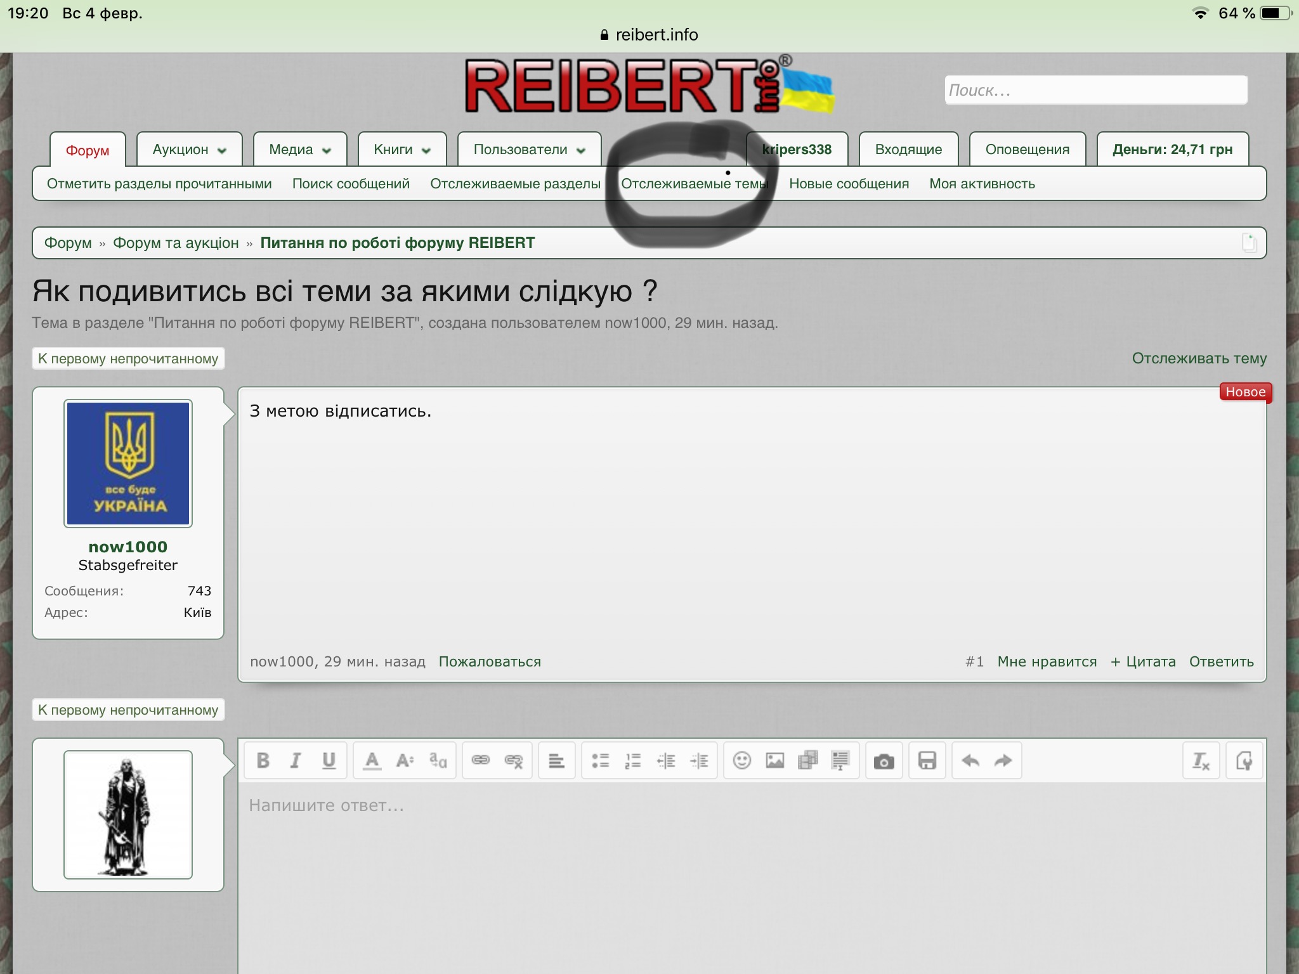Screen dimensions: 1299x974
Task: Insert a bulleted list
Action: pyautogui.click(x=600, y=760)
